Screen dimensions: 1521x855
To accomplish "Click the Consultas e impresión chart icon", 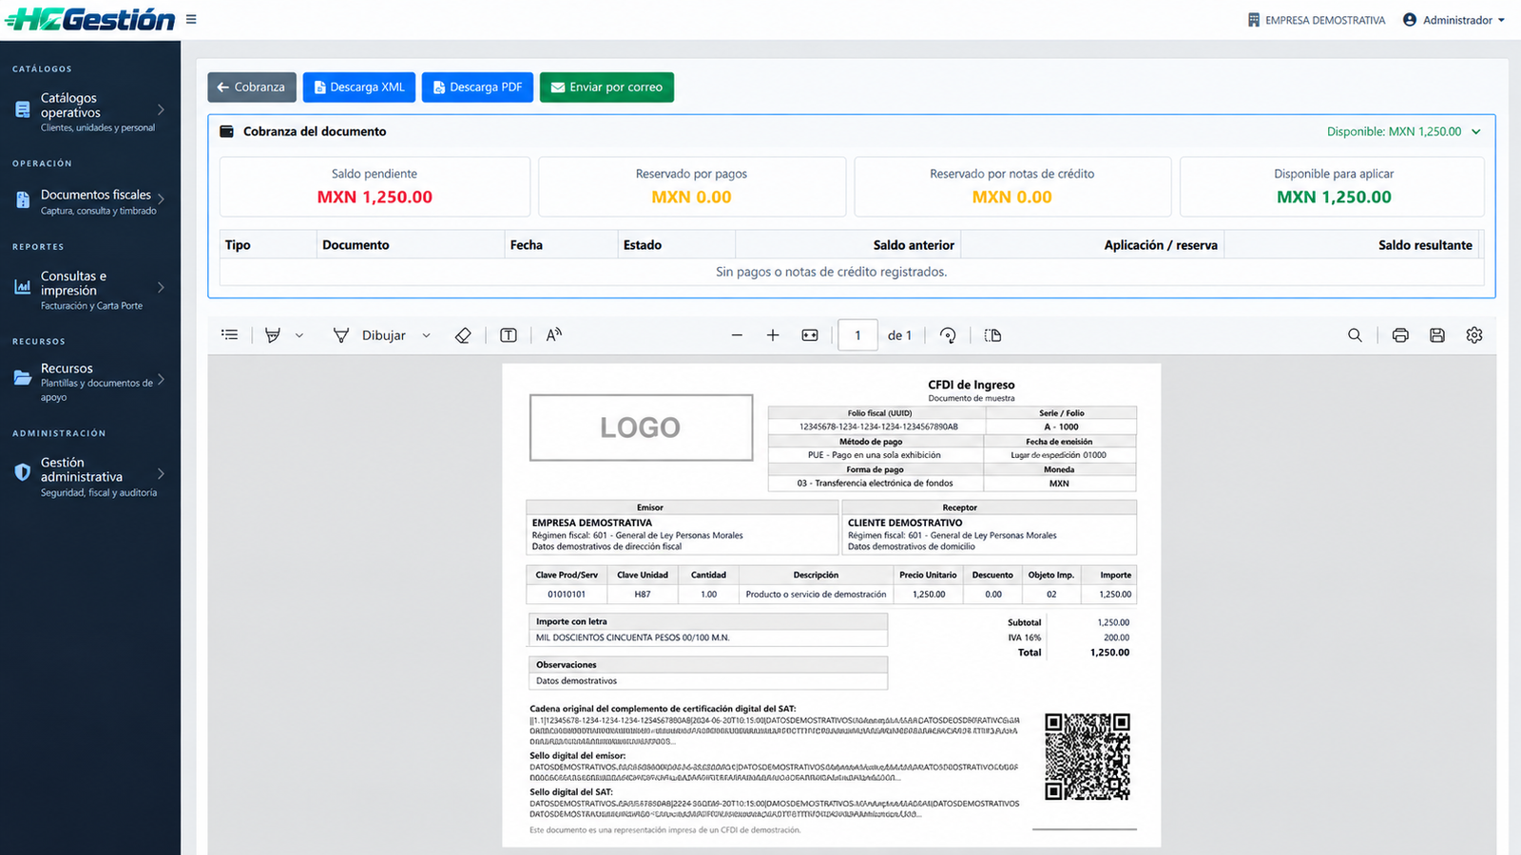I will [x=23, y=287].
